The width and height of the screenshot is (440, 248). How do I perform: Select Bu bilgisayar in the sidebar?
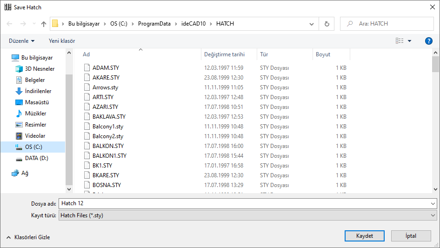coord(37,58)
